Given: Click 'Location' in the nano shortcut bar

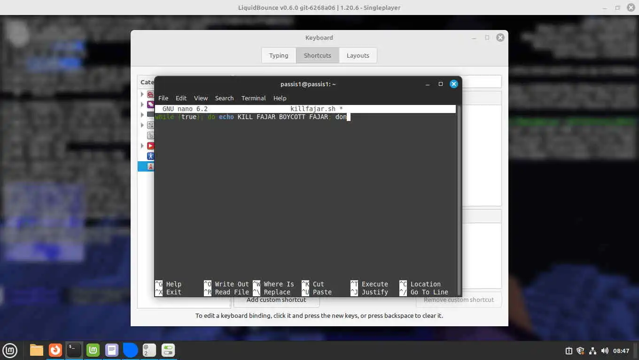Looking at the screenshot, I should (425, 284).
